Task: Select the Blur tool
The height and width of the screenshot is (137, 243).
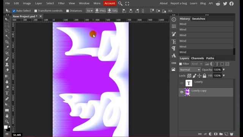Action: click(x=7, y=82)
